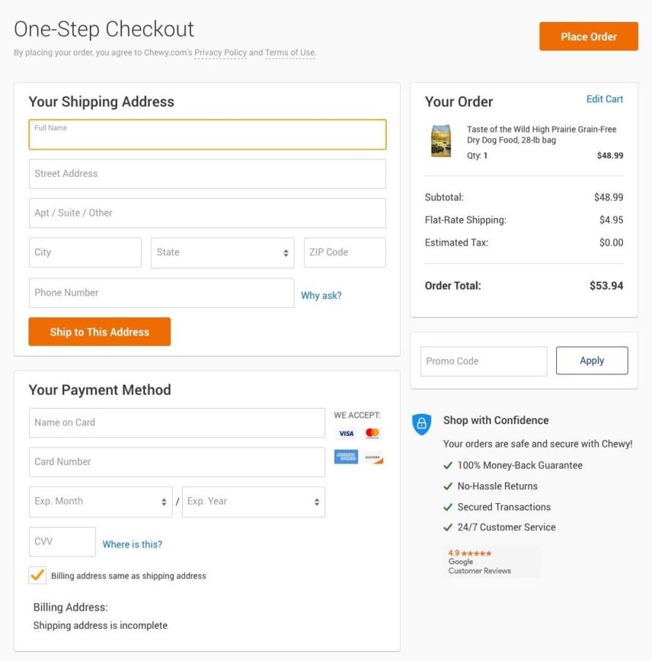Apply the promo code
This screenshot has height=661, width=652.
(592, 361)
